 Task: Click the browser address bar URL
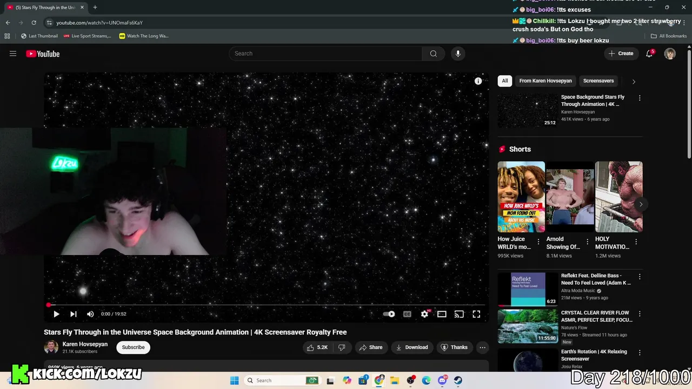99,23
